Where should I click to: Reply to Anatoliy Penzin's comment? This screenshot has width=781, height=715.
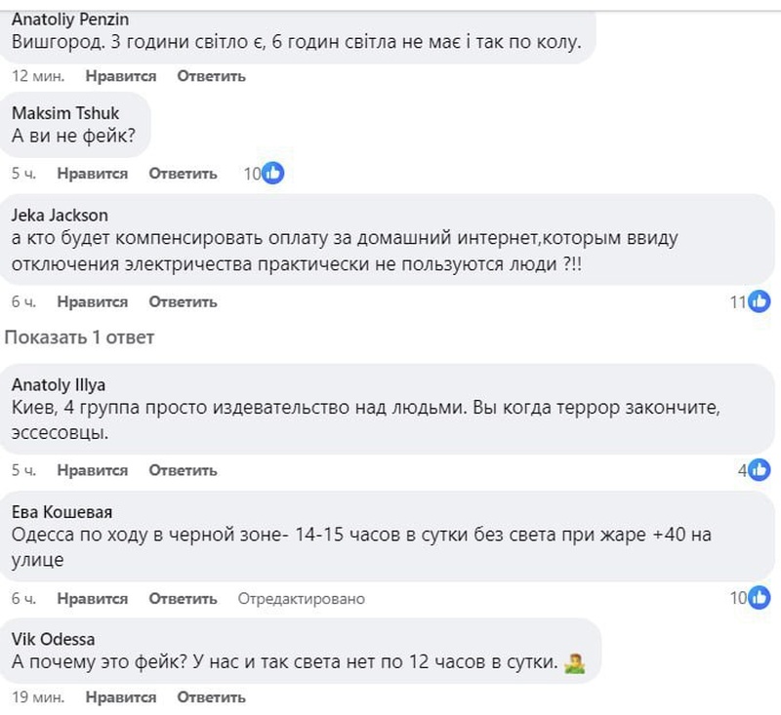[211, 76]
